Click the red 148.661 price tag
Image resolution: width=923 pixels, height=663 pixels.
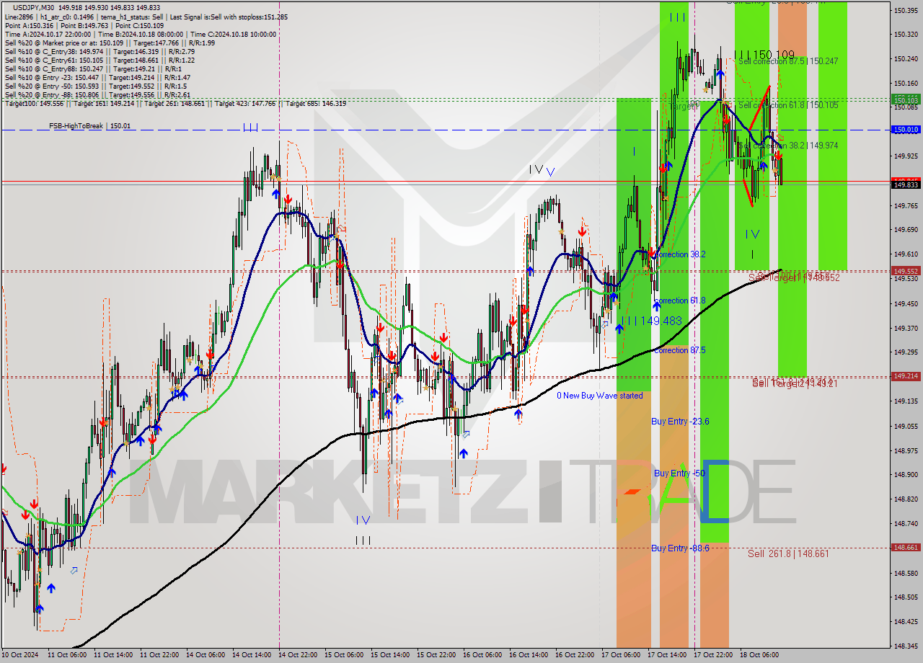coord(906,547)
